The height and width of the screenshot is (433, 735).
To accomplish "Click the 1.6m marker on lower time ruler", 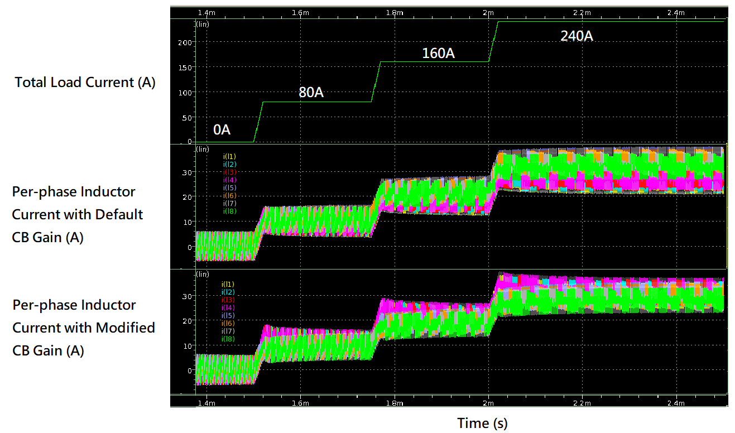I will (x=300, y=402).
